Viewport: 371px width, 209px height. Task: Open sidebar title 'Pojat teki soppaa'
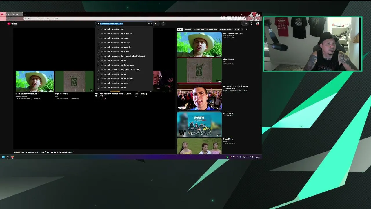point(228,59)
